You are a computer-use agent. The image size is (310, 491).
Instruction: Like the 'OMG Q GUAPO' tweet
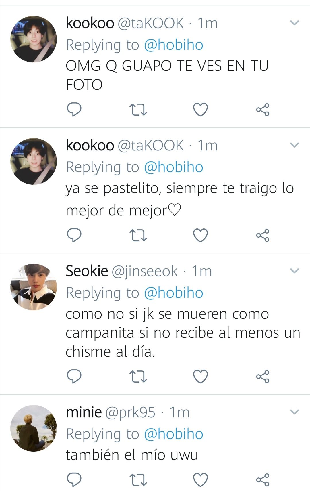coord(200,110)
